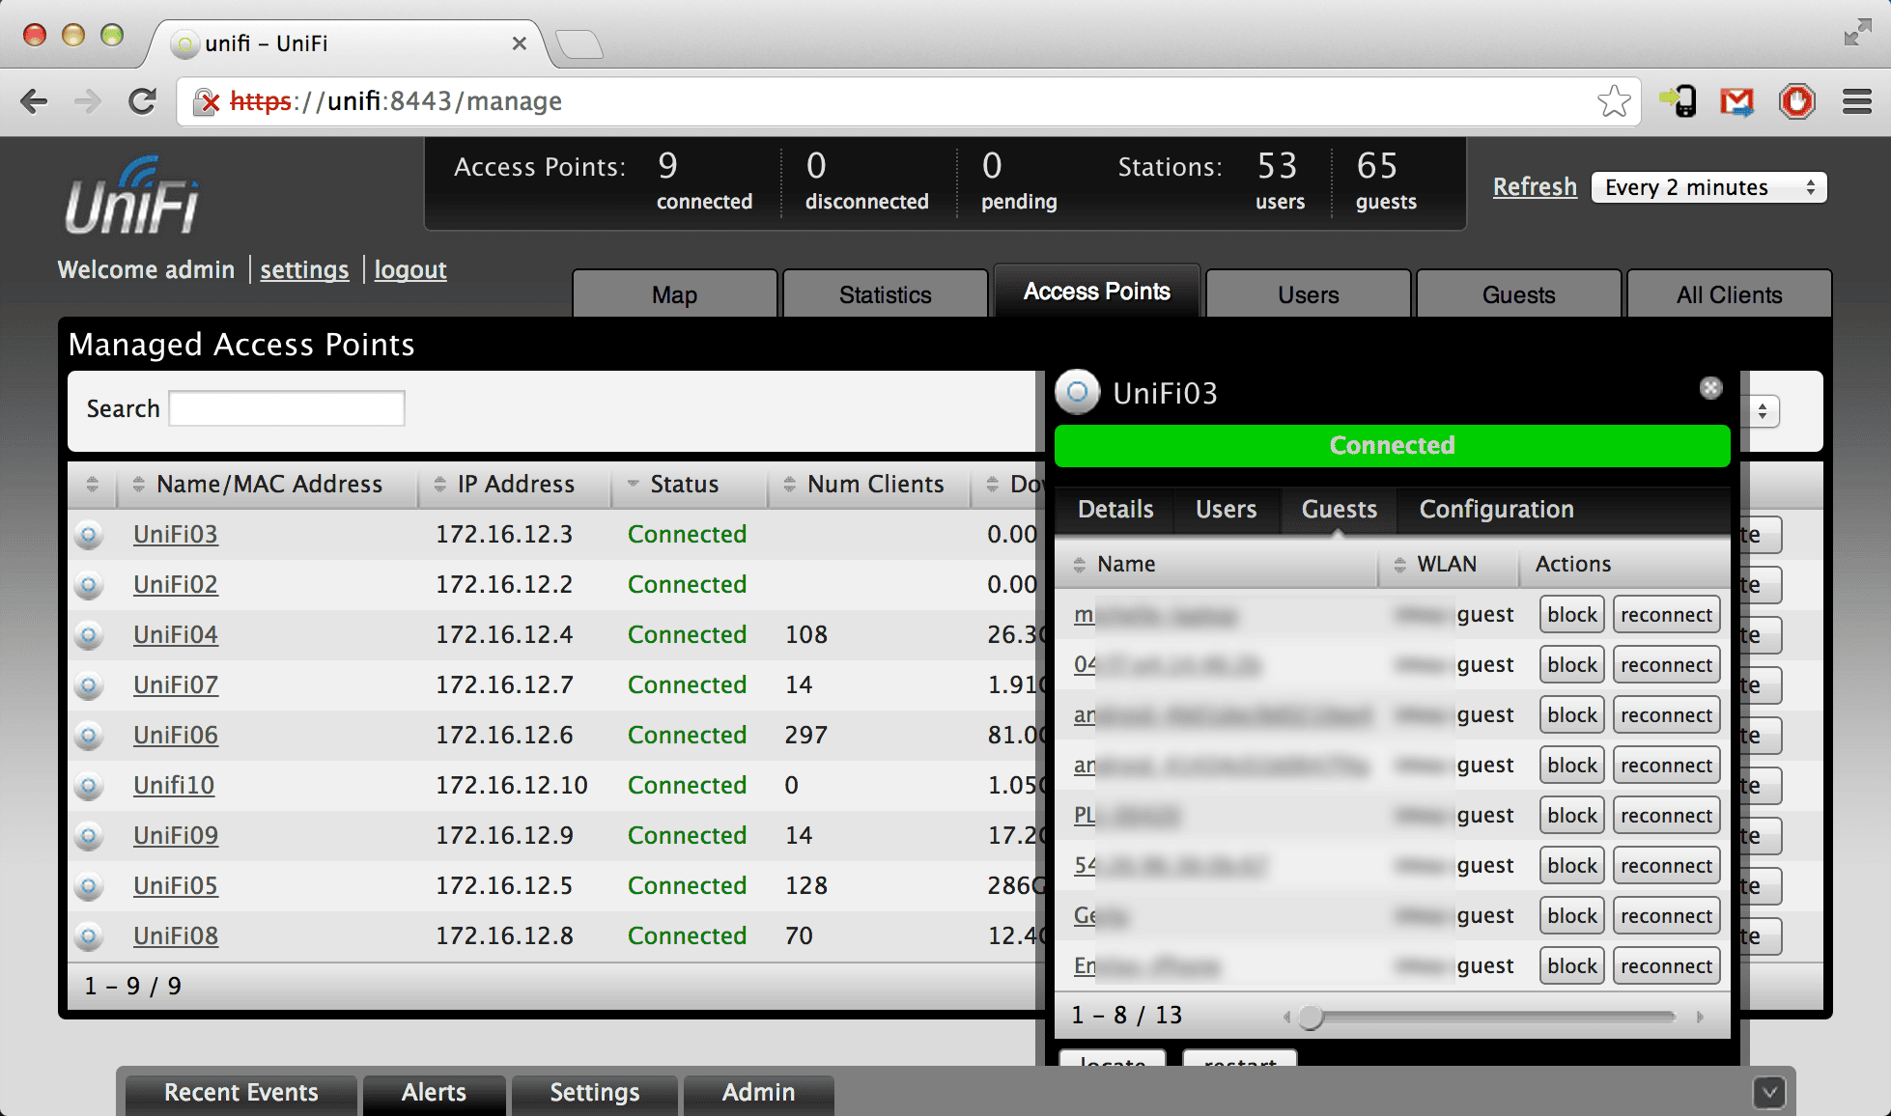
Task: Block the first guest in the list
Action: pyautogui.click(x=1571, y=615)
